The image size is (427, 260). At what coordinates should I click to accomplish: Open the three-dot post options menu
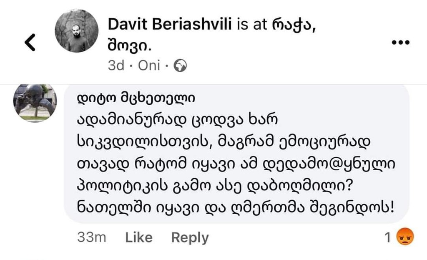(401, 43)
